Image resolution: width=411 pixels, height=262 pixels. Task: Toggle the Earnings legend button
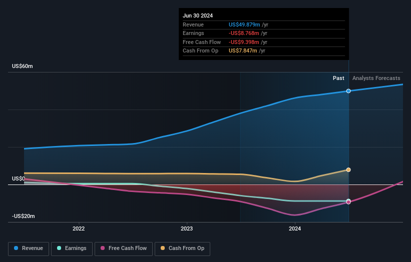pyautogui.click(x=72, y=248)
